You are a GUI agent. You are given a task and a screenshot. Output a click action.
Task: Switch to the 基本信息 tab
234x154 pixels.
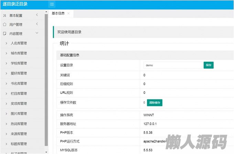click(x=58, y=13)
